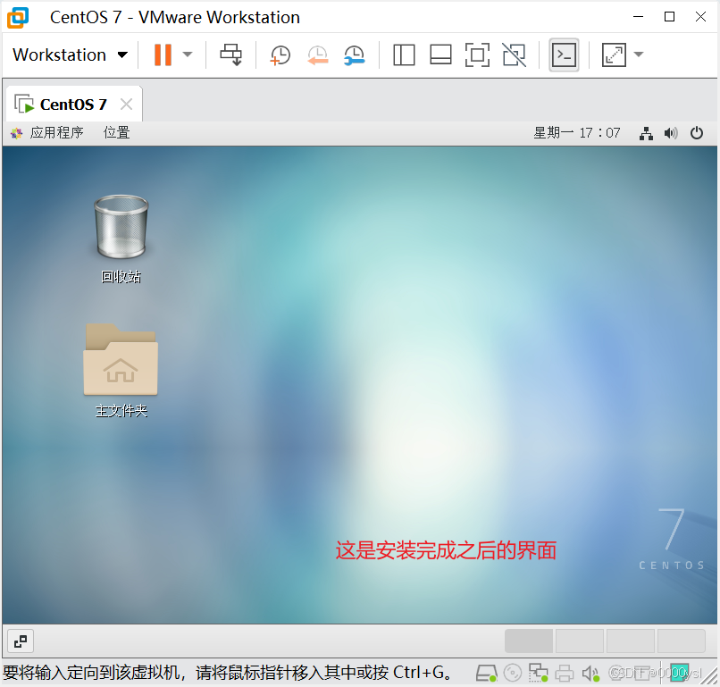Revert to the previous snapshot
Viewport: 720px width, 687px height.
tap(318, 54)
